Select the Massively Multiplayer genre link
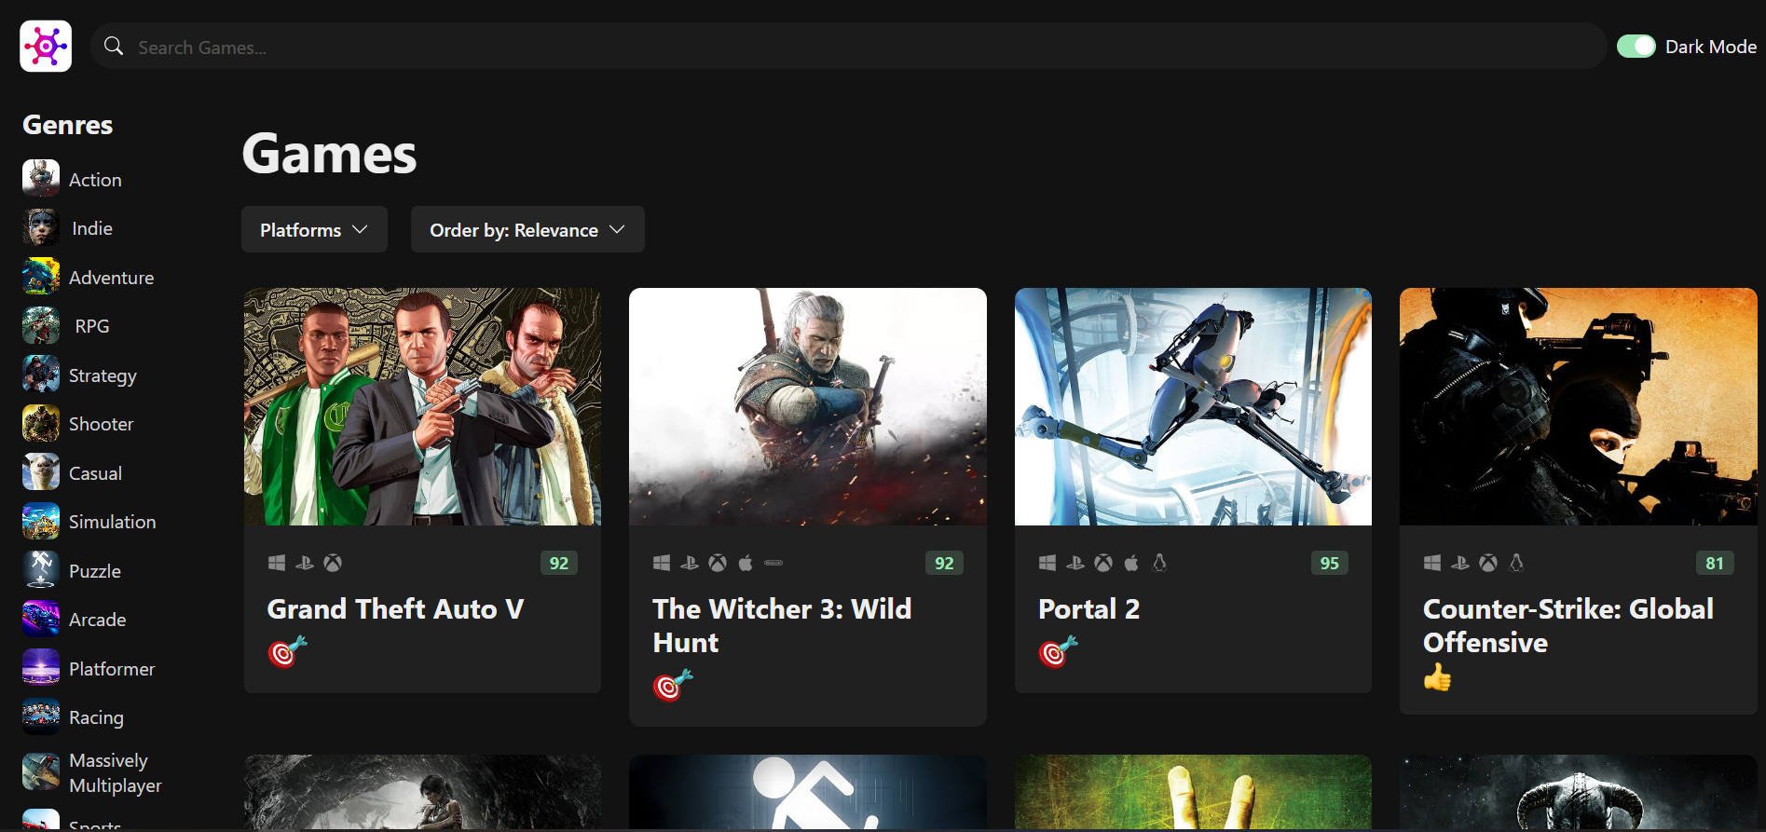The height and width of the screenshot is (832, 1766). click(x=116, y=773)
